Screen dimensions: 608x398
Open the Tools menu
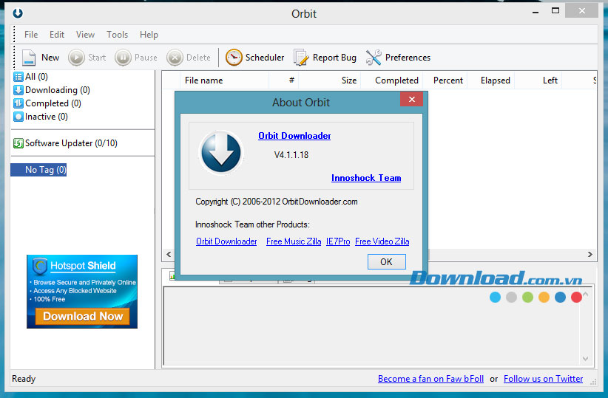tap(117, 35)
